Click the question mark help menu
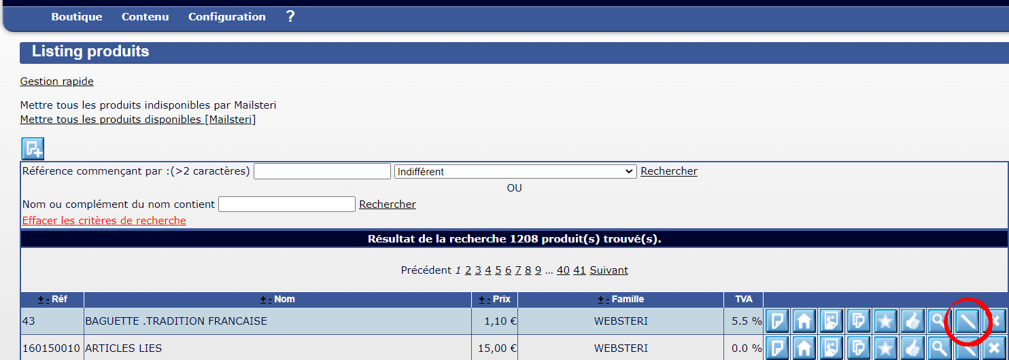This screenshot has width=1009, height=360. [290, 16]
